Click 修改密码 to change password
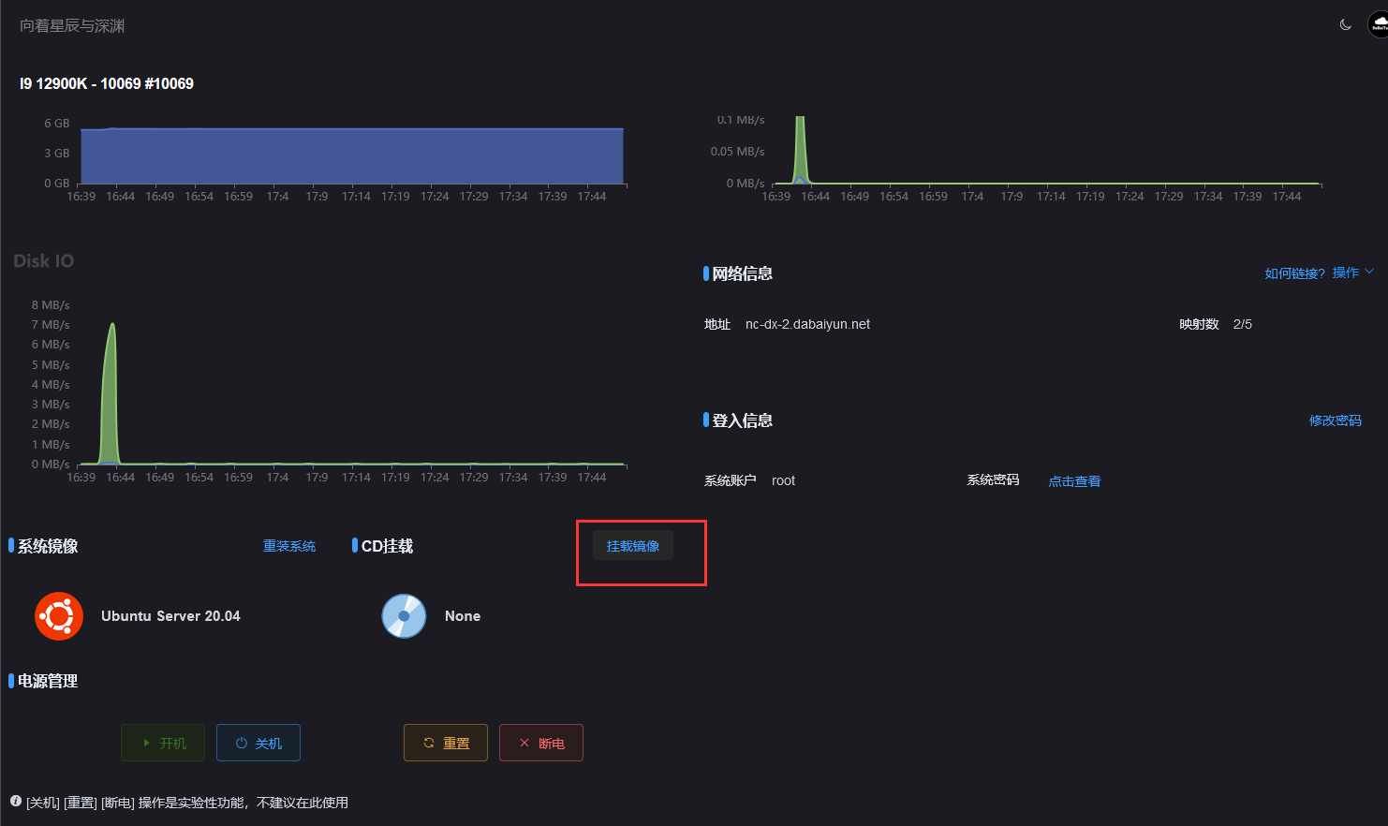1388x826 pixels. pos(1336,420)
